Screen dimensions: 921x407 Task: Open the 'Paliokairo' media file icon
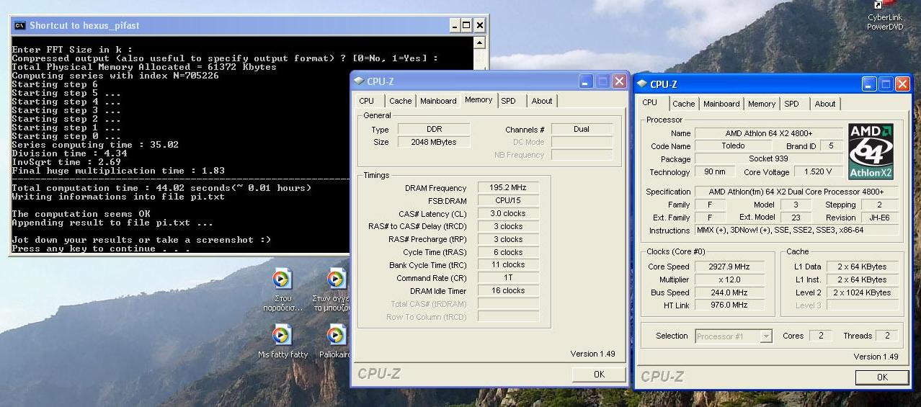coord(334,342)
